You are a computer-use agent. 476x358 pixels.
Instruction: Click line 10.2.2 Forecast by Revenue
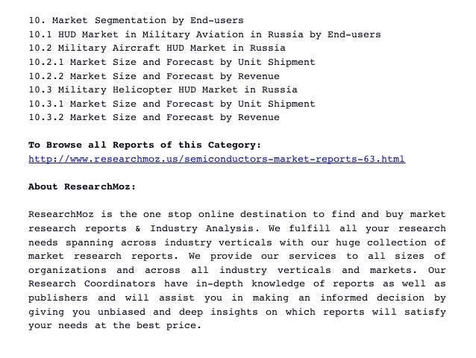pos(154,76)
